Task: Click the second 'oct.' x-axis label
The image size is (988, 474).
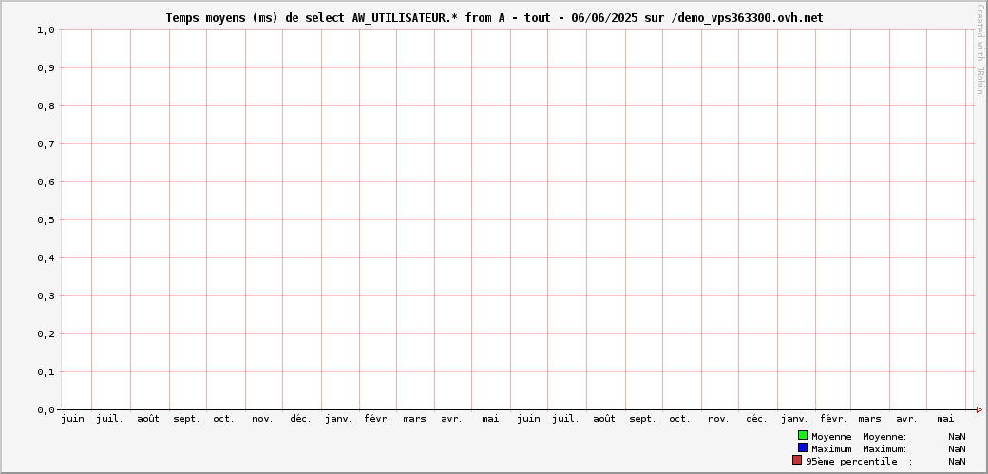Action: (680, 419)
